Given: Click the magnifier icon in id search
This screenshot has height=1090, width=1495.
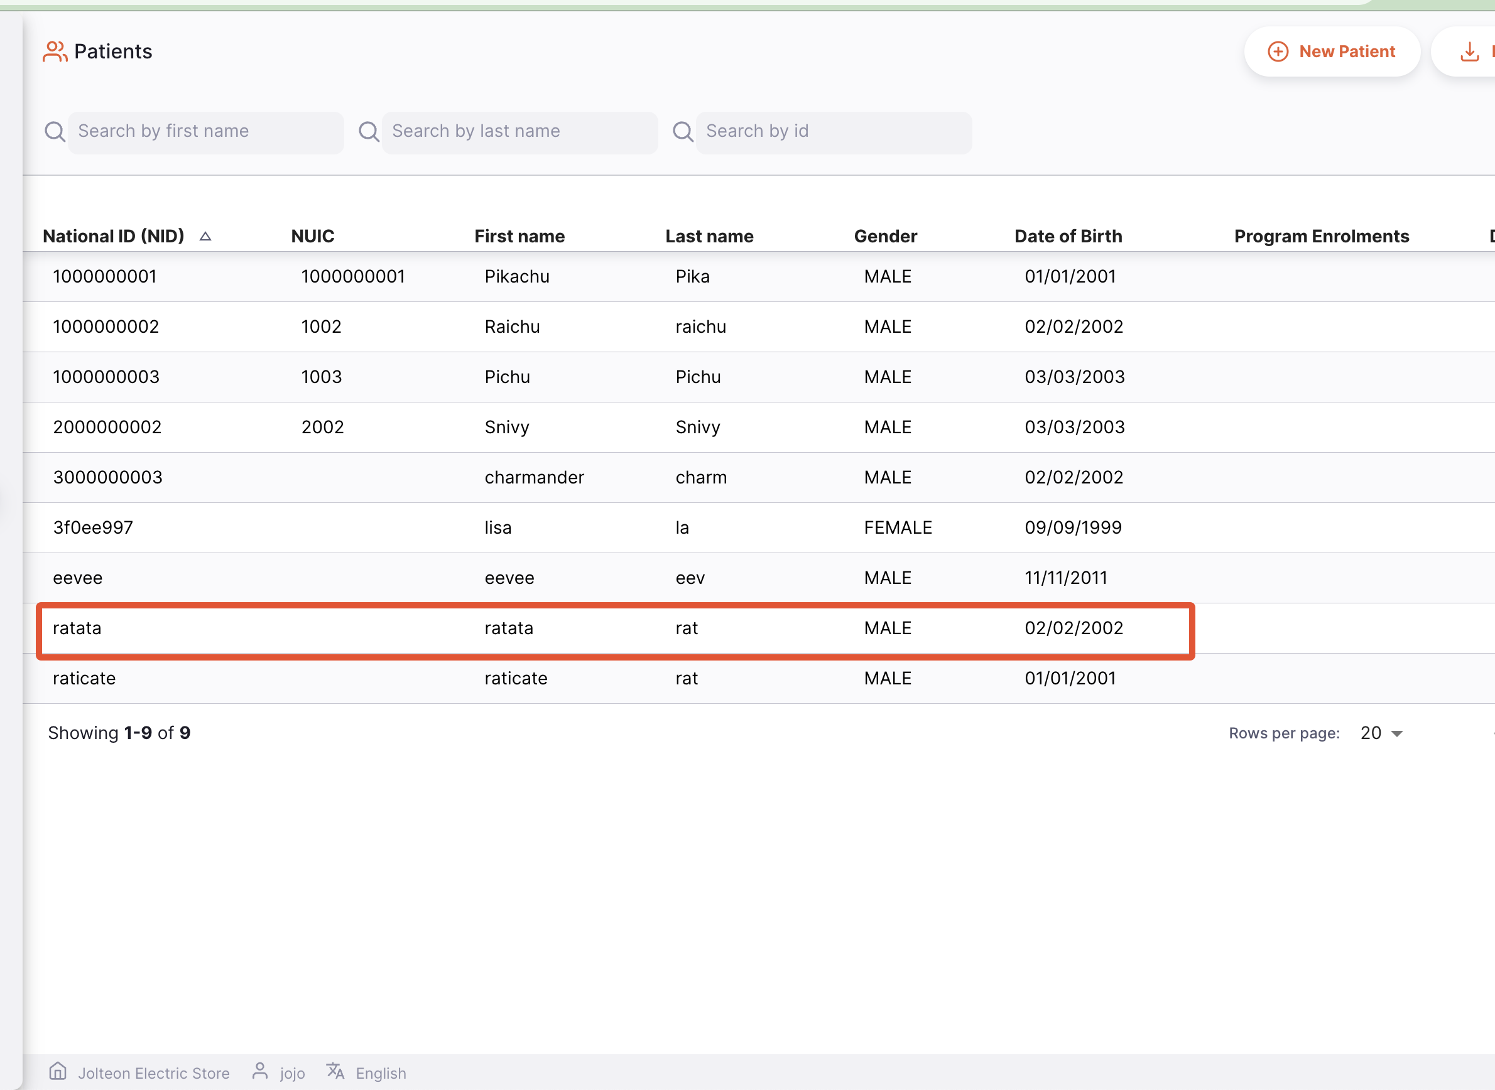Looking at the screenshot, I should coord(683,131).
